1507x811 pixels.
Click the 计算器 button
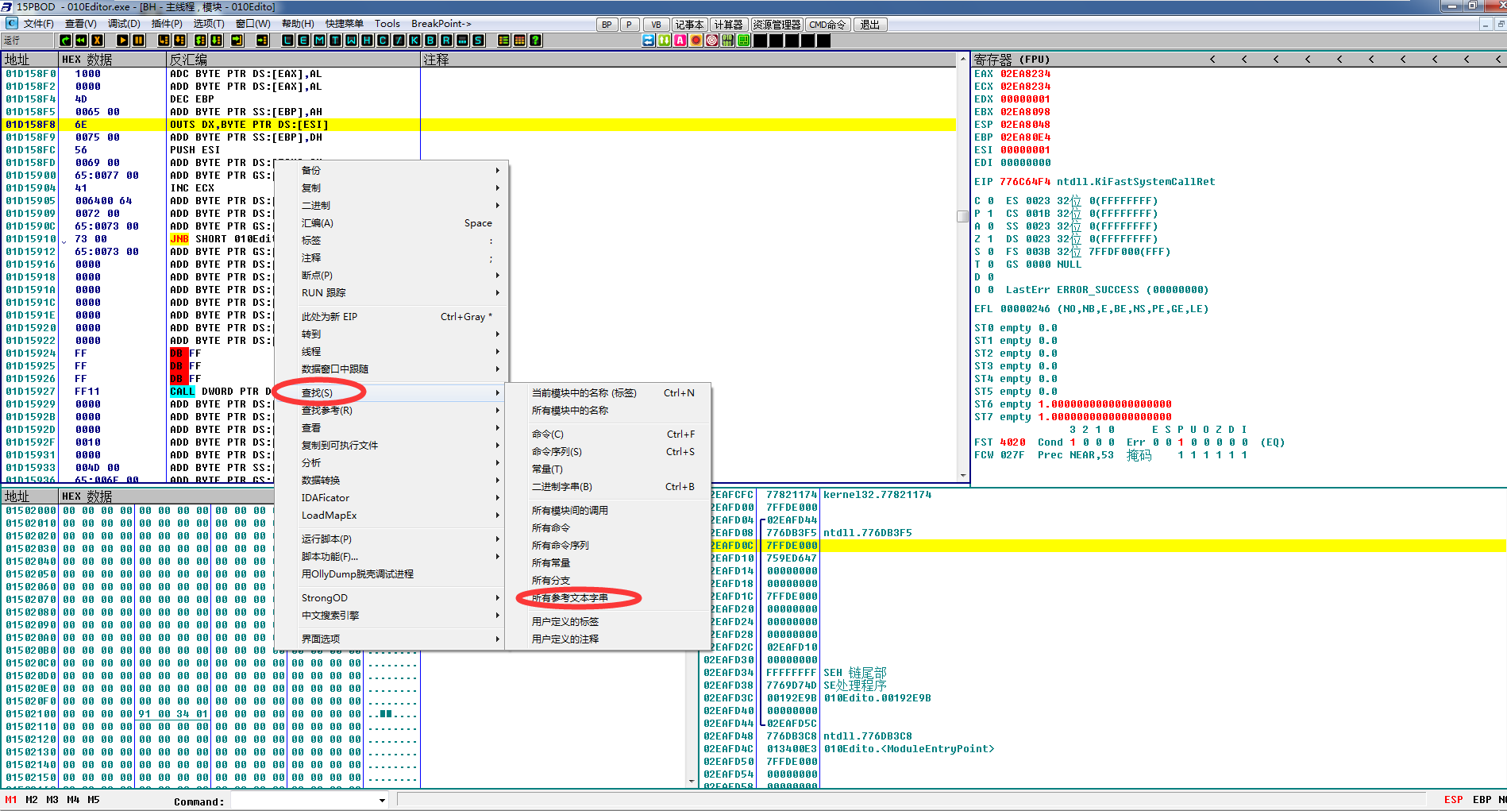728,25
